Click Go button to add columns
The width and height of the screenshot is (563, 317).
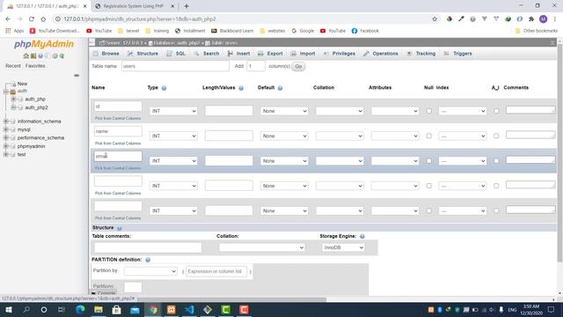click(298, 67)
